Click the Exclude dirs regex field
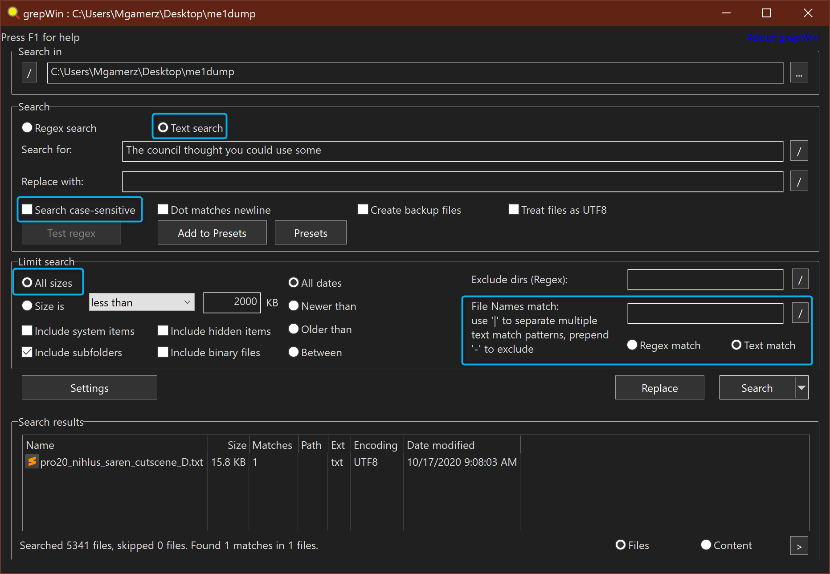This screenshot has width=830, height=574. click(x=705, y=280)
